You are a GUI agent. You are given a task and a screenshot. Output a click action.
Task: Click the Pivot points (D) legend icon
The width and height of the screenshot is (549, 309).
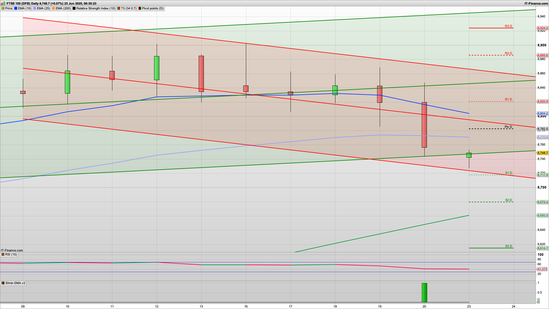pos(140,8)
